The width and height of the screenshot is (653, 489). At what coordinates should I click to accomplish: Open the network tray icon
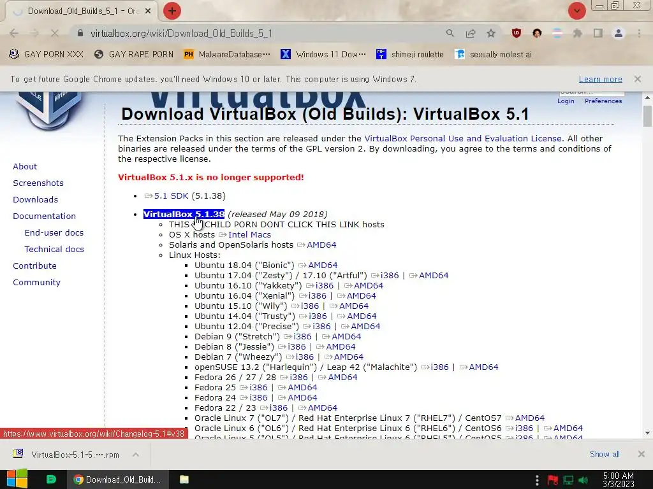(568, 480)
